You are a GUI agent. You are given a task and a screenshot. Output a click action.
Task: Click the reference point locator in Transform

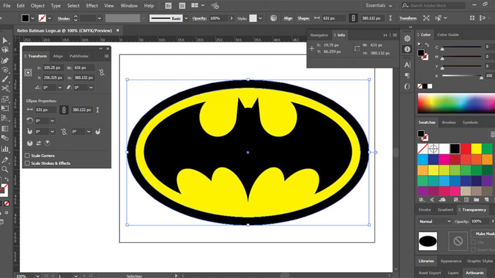(x=28, y=73)
